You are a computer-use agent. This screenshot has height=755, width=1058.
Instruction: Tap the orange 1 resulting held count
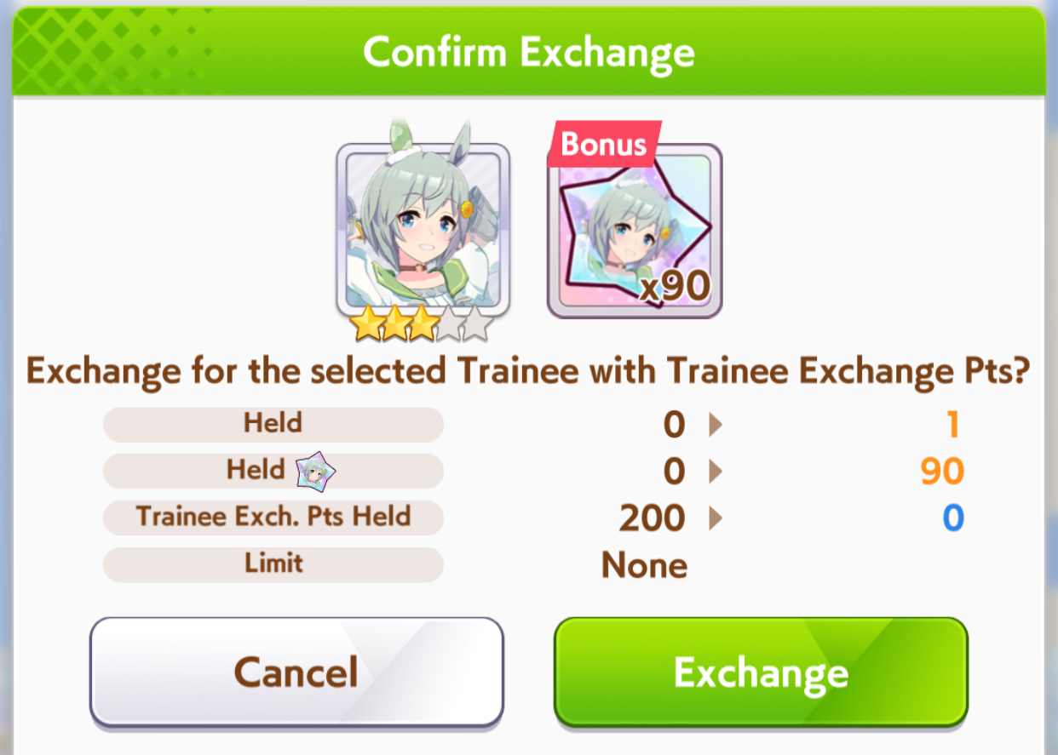[953, 424]
